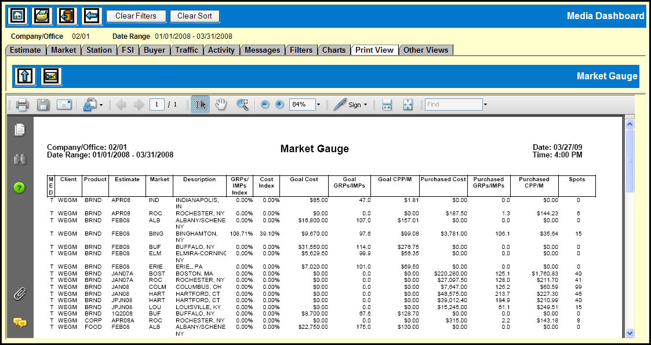Click the Home icon in top toolbar
Viewport: 651px width, 345px height.
tap(16, 16)
